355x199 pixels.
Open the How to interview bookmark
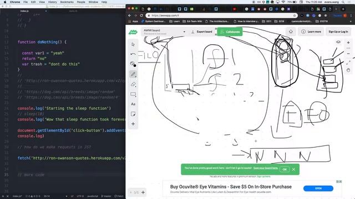[246, 22]
